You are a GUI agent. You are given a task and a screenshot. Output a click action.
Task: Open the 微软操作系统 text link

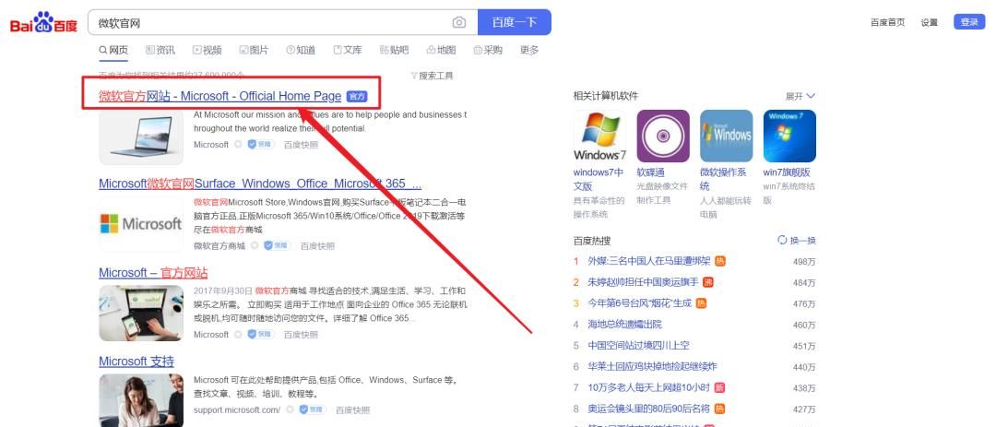coord(724,179)
